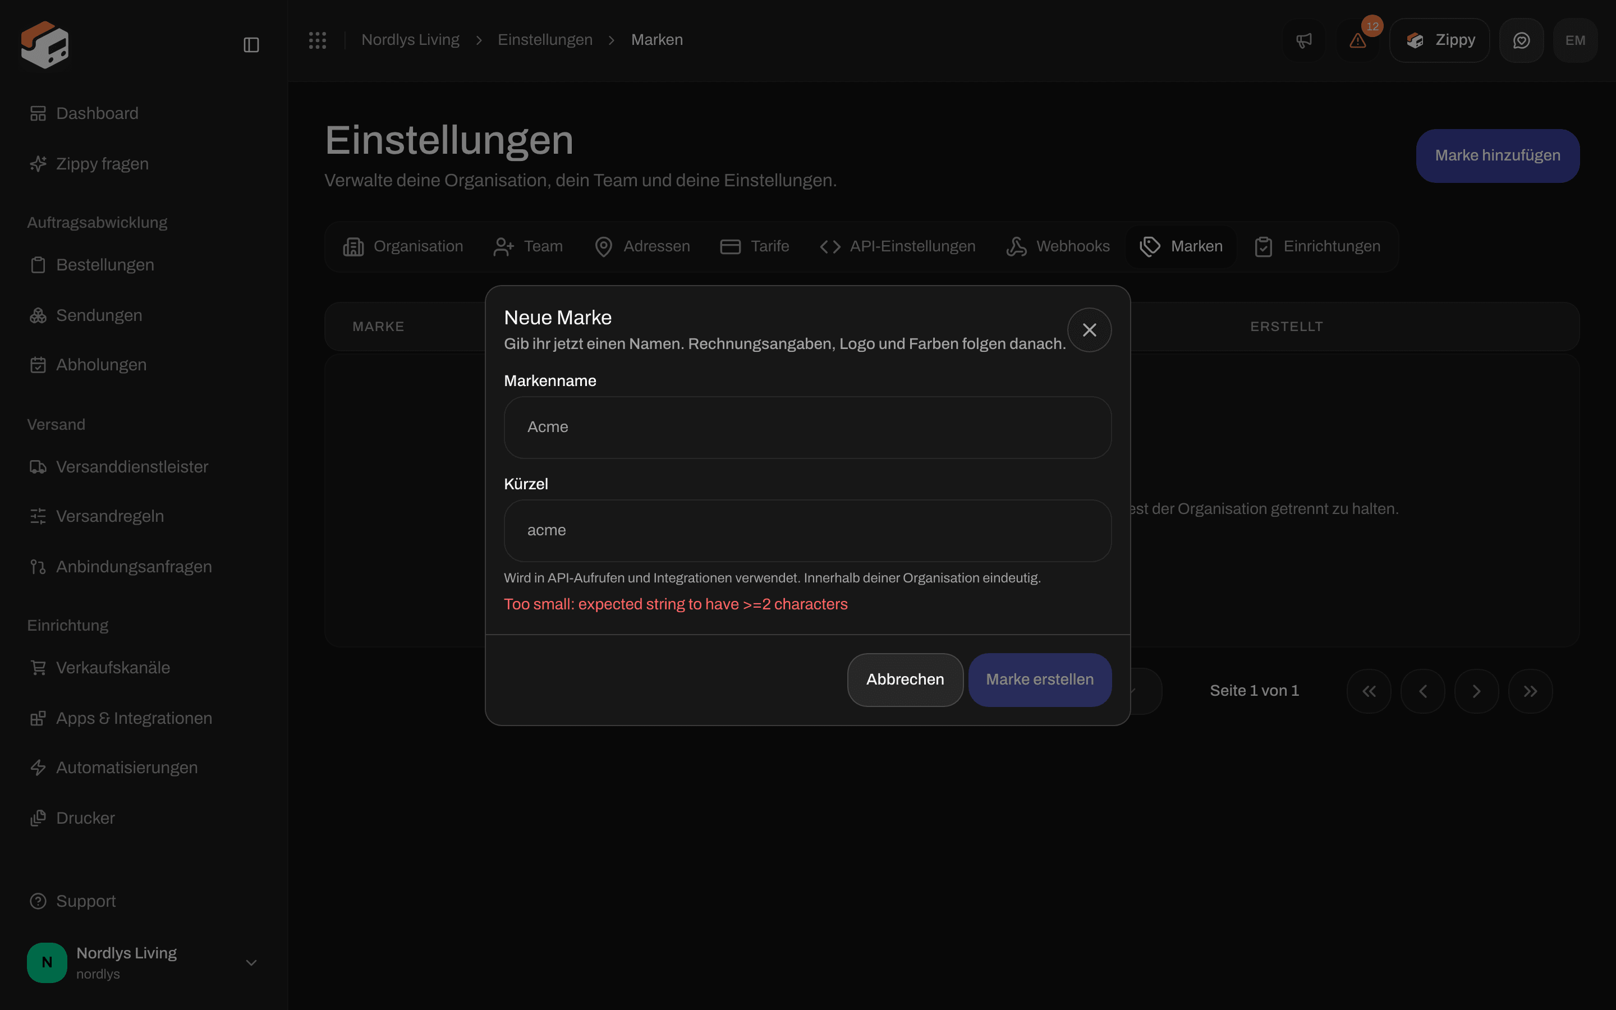Viewport: 1616px width, 1010px height.
Task: Switch to the Organisation tab
Action: (403, 246)
